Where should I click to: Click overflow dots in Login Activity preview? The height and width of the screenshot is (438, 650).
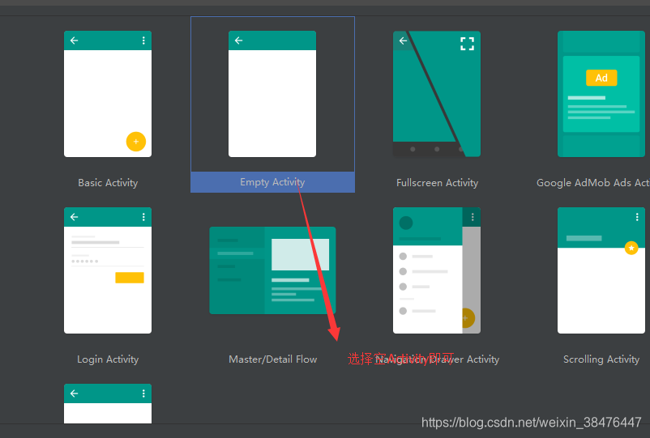coord(143,217)
